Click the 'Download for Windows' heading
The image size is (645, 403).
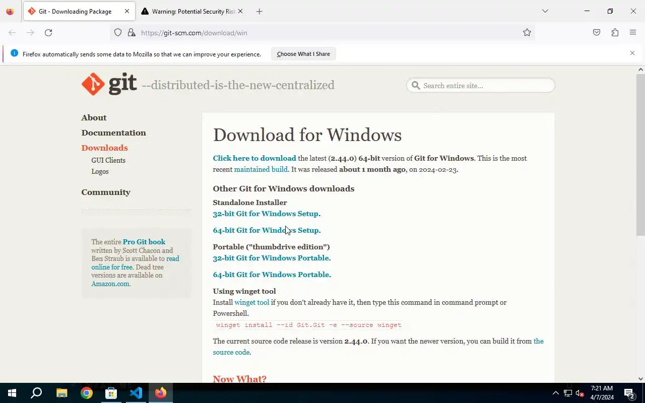[x=307, y=135]
